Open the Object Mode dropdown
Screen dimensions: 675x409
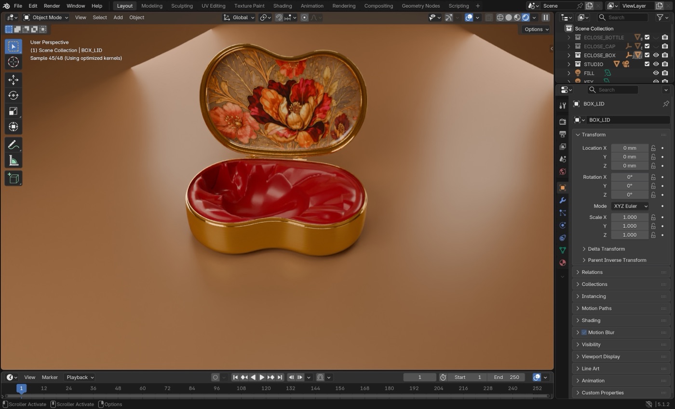coord(46,17)
